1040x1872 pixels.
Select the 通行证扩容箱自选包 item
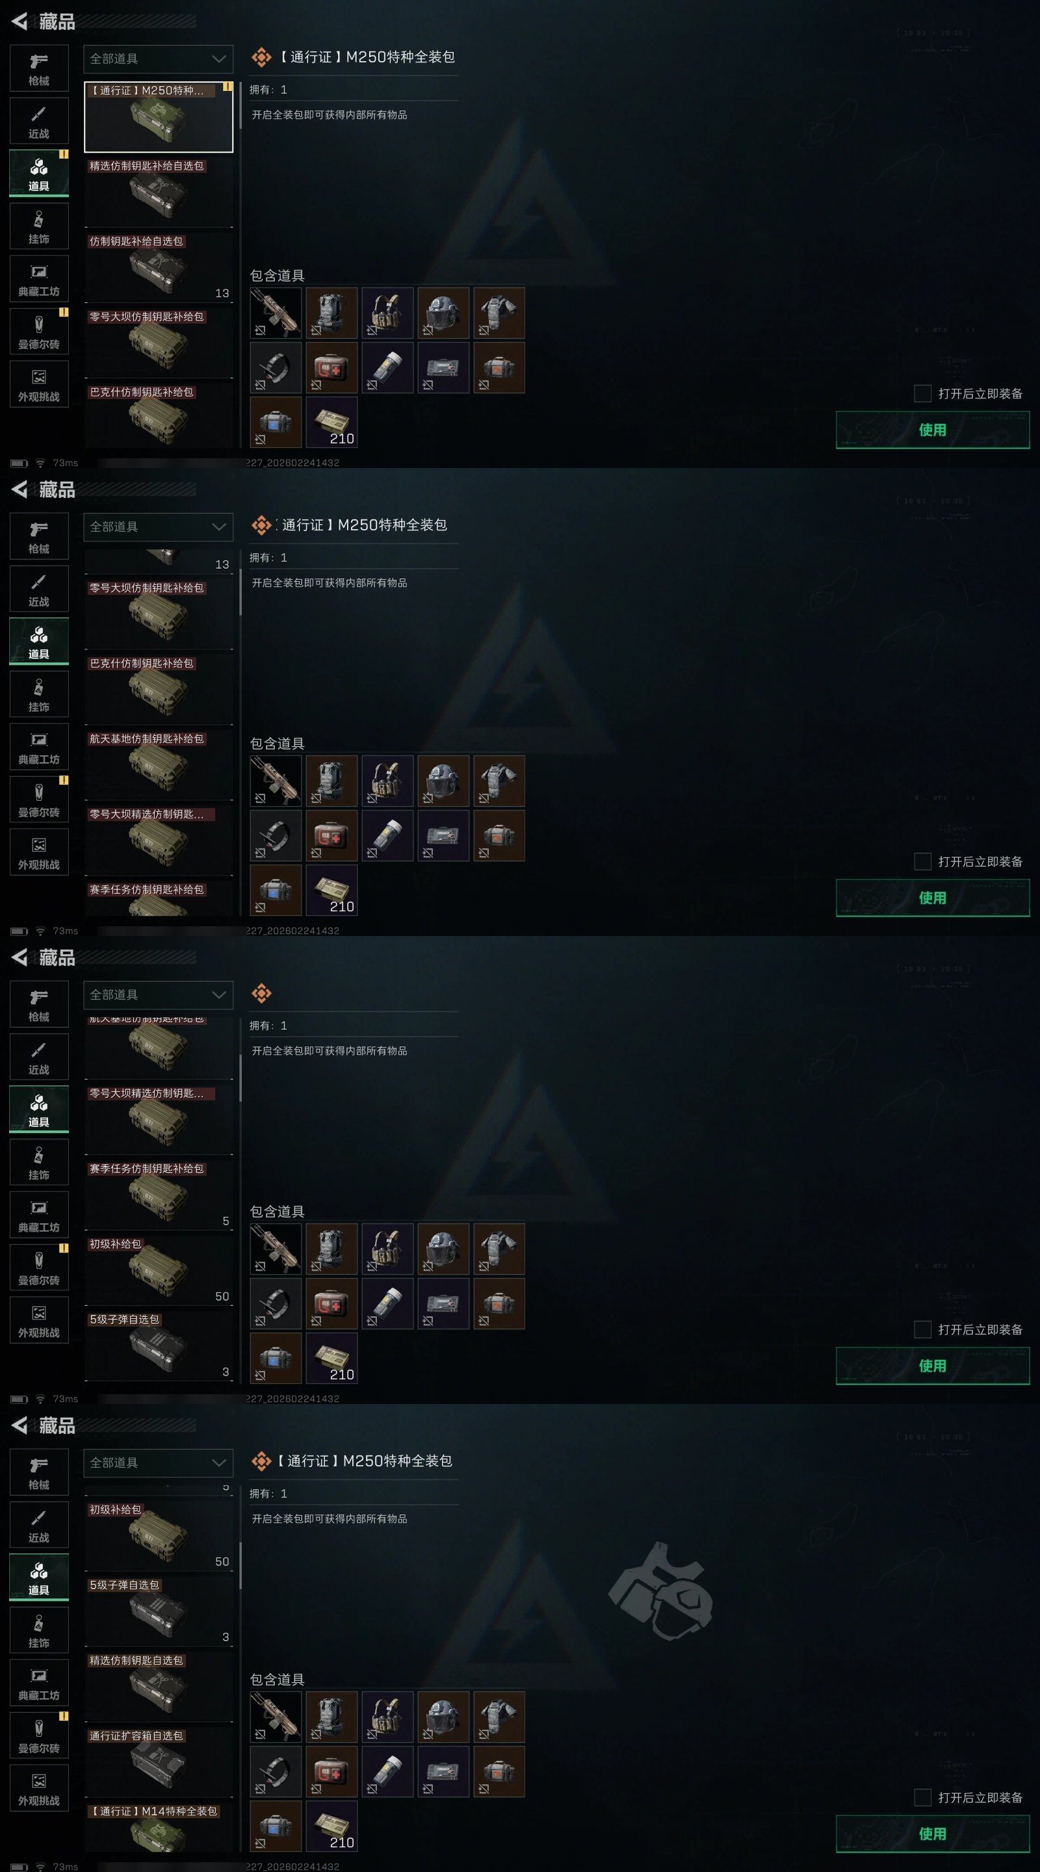pos(159,1761)
